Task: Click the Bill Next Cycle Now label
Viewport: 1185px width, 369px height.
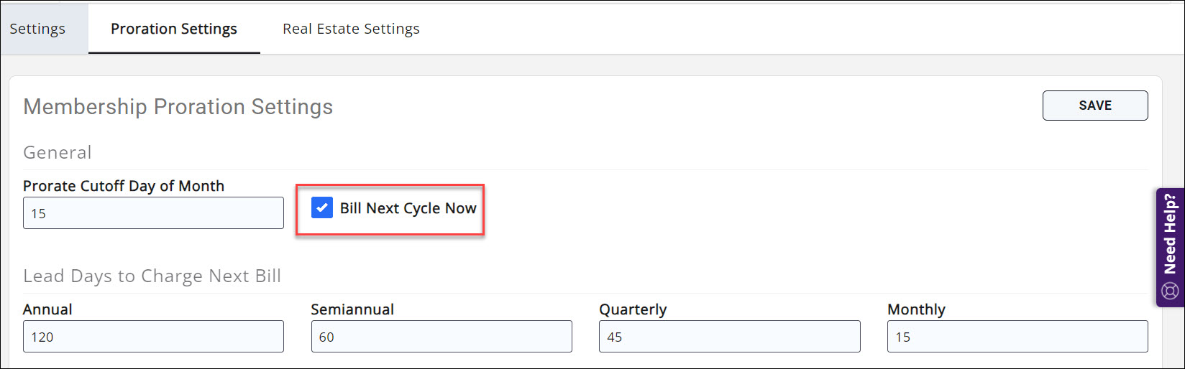Action: 408,208
